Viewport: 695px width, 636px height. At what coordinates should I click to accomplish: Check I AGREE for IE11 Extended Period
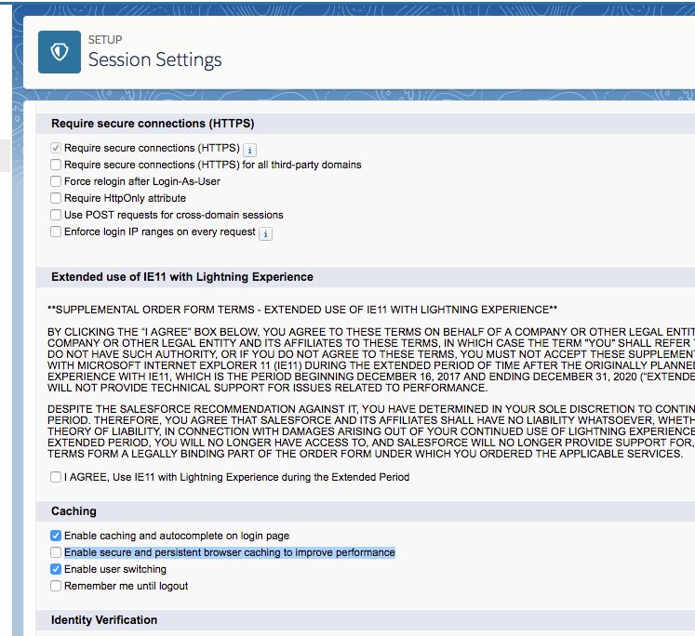click(x=56, y=477)
